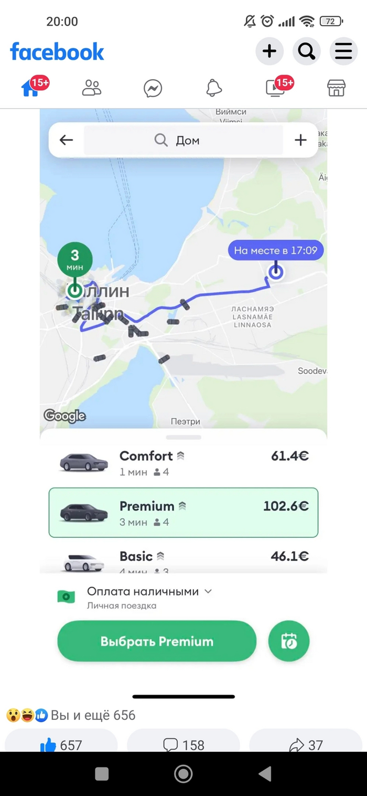Open Marketplace storefront icon
This screenshot has width=367, height=796.
tap(337, 88)
